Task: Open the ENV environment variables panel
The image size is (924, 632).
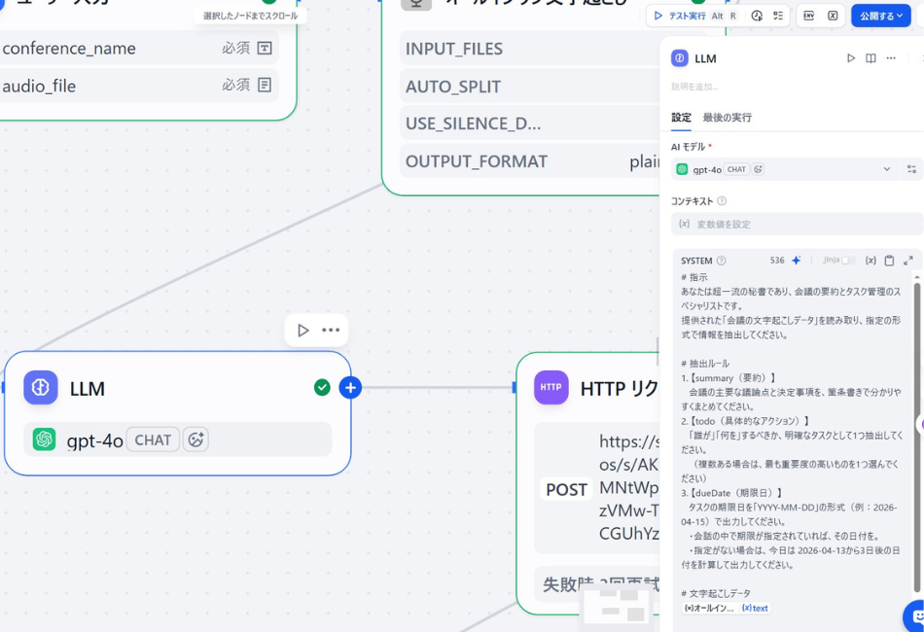Action: [808, 16]
